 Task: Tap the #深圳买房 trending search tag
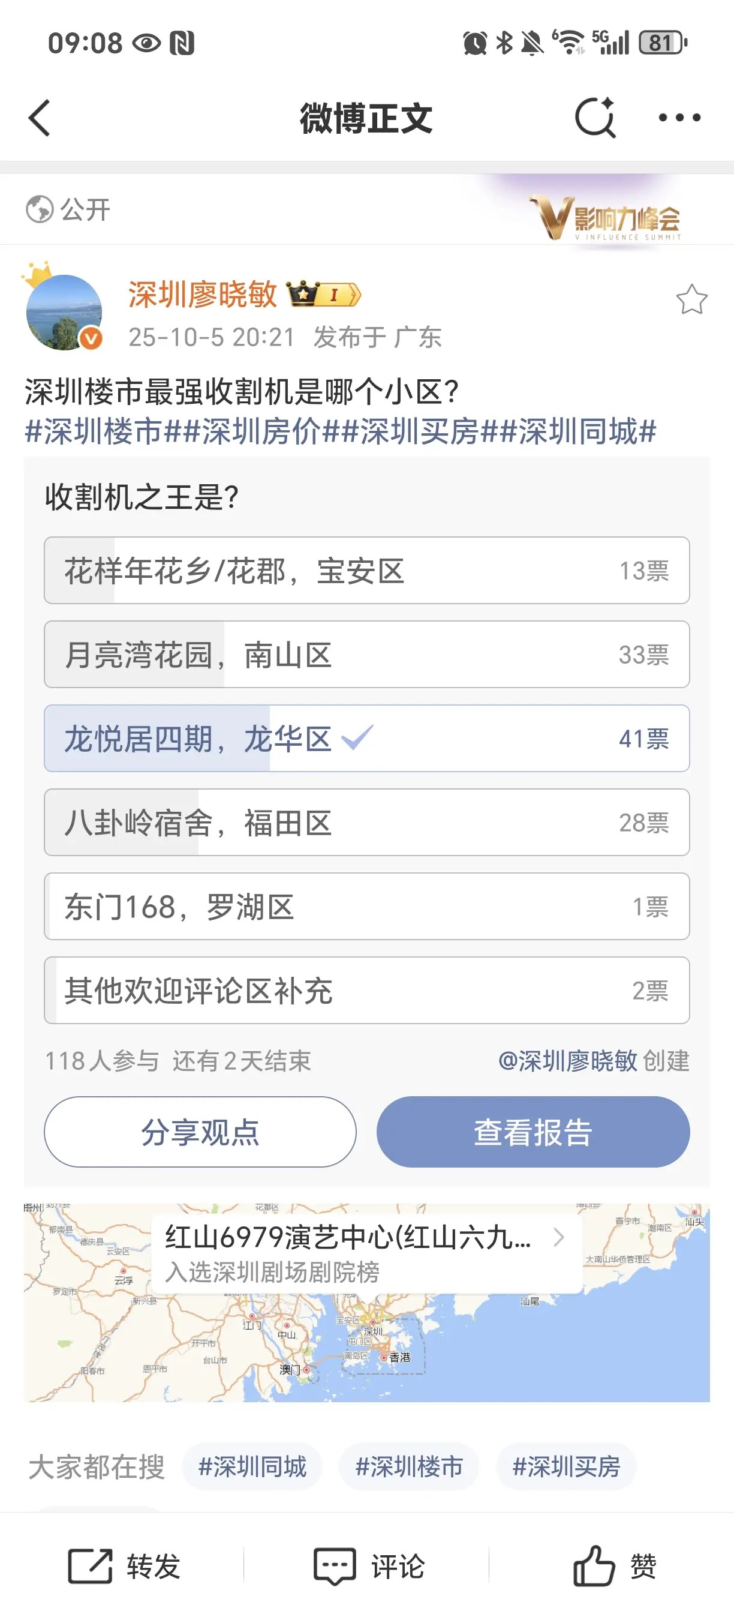[x=566, y=1466]
